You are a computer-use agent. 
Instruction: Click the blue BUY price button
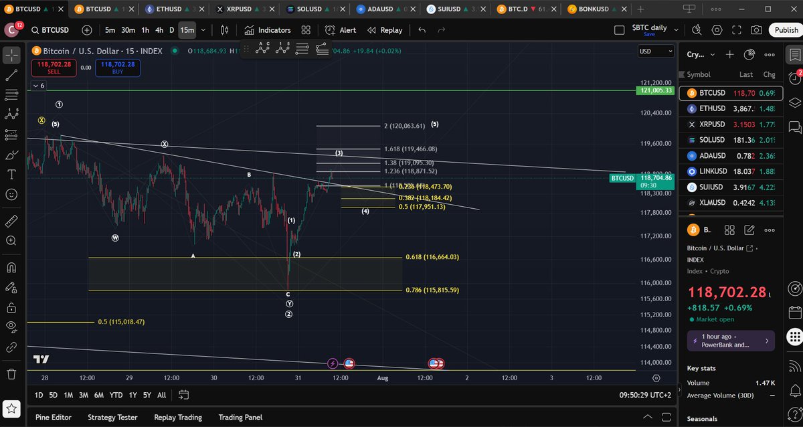coord(118,67)
